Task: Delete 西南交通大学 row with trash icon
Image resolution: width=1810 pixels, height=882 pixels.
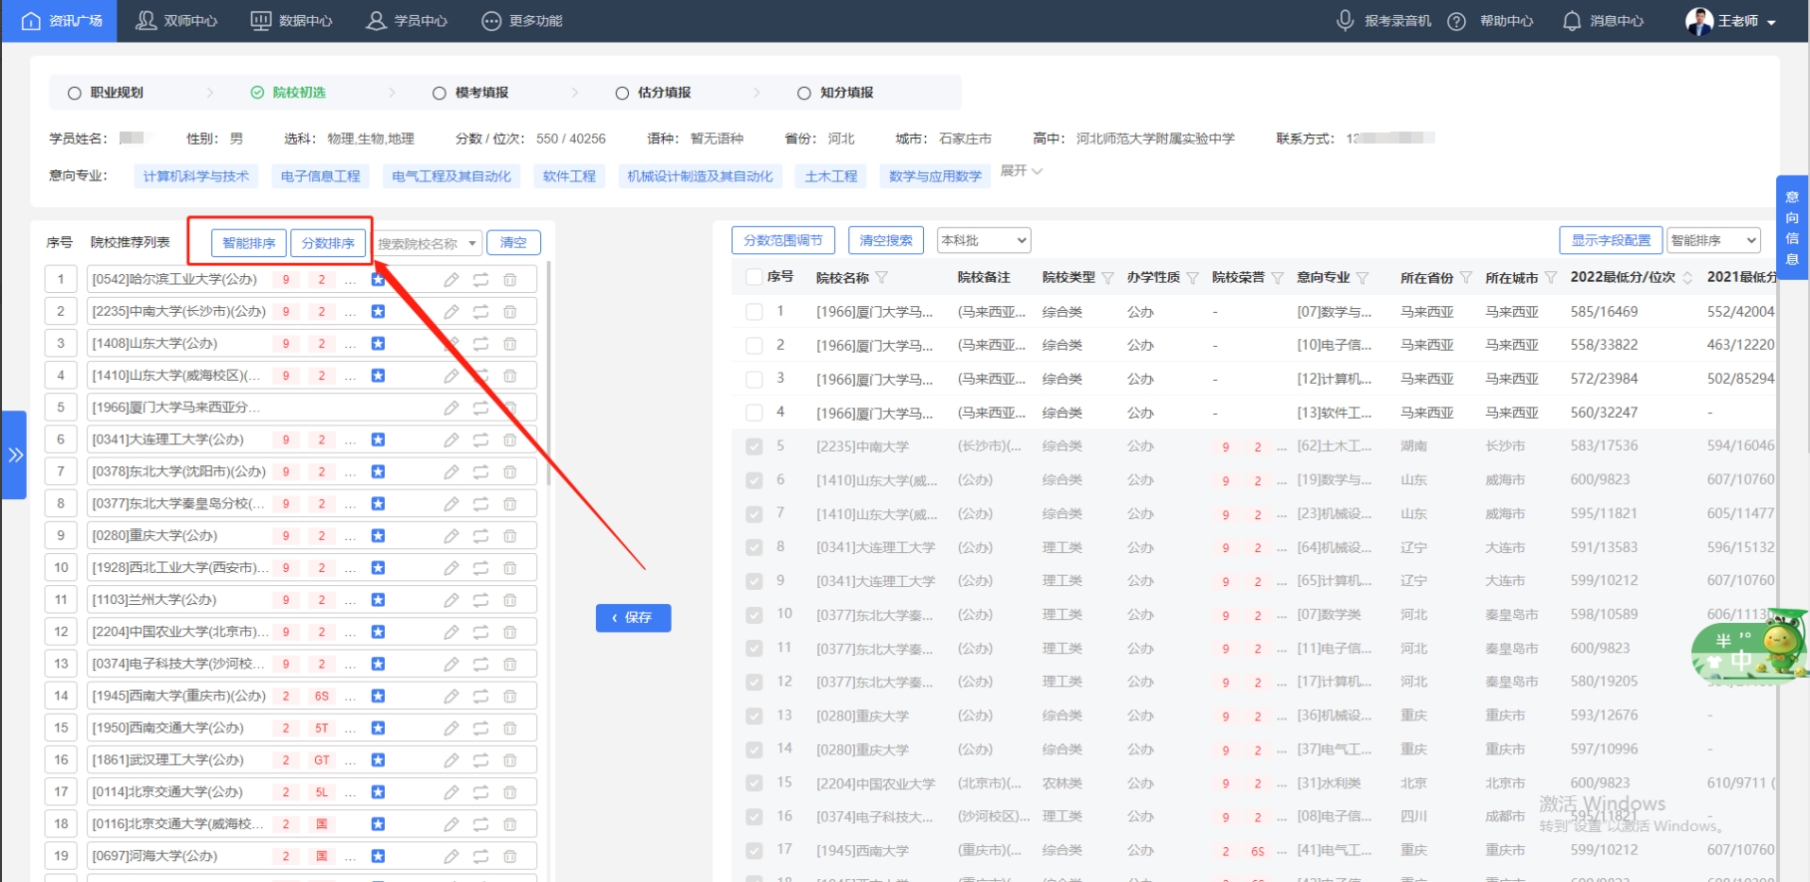Action: [x=509, y=729]
